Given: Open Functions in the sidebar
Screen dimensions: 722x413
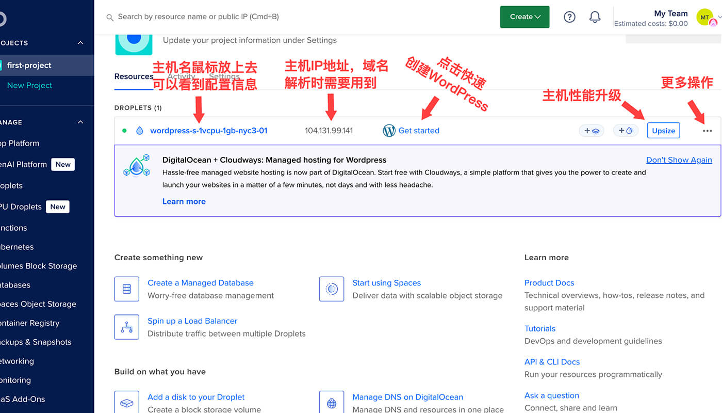Looking at the screenshot, I should pos(13,228).
